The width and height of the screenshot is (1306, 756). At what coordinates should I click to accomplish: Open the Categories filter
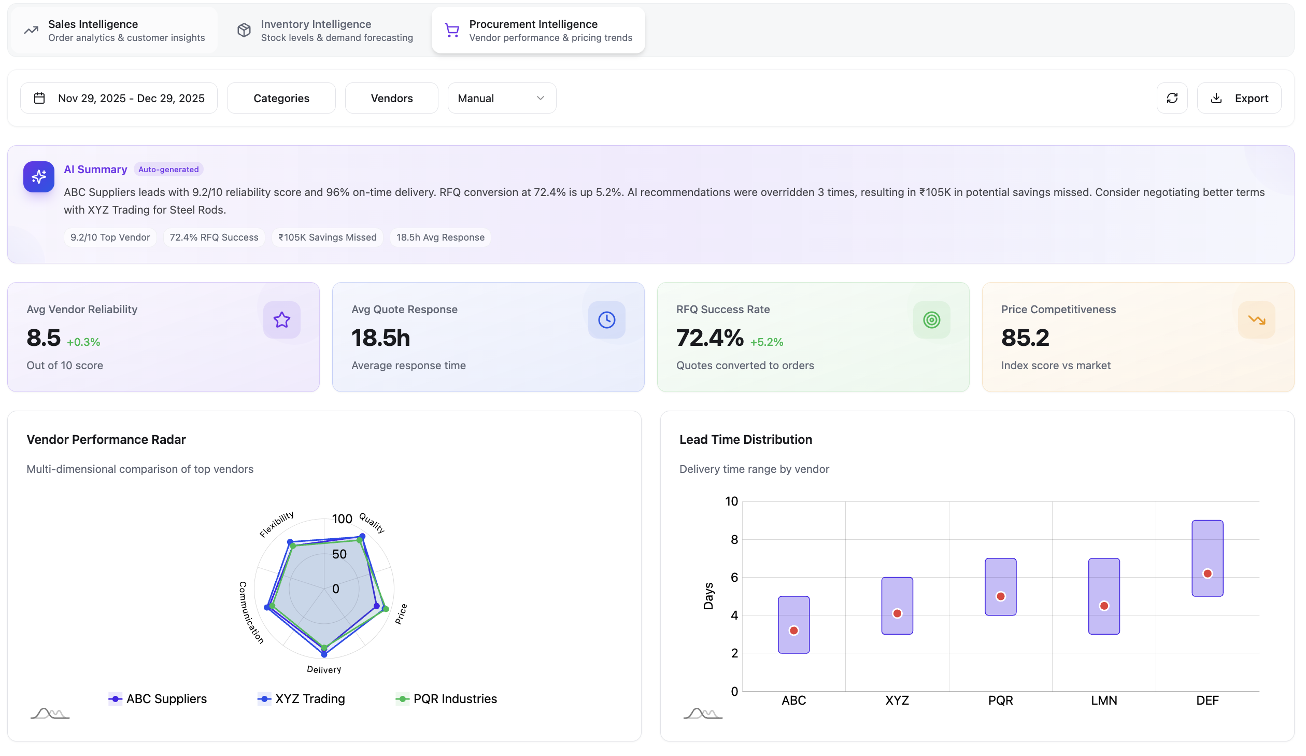click(x=281, y=99)
